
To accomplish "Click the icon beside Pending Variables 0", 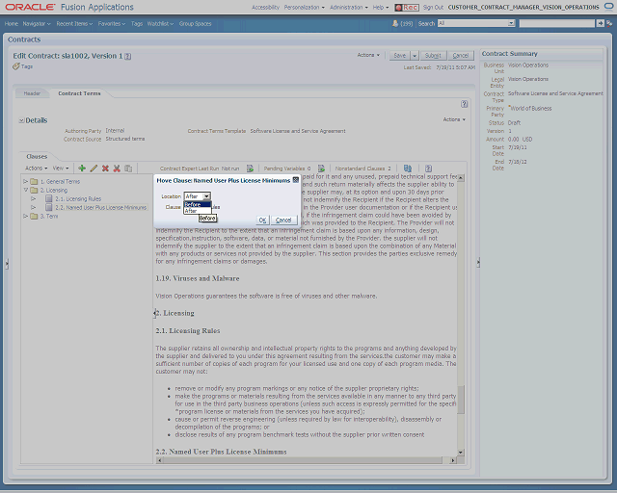I will click(321, 169).
